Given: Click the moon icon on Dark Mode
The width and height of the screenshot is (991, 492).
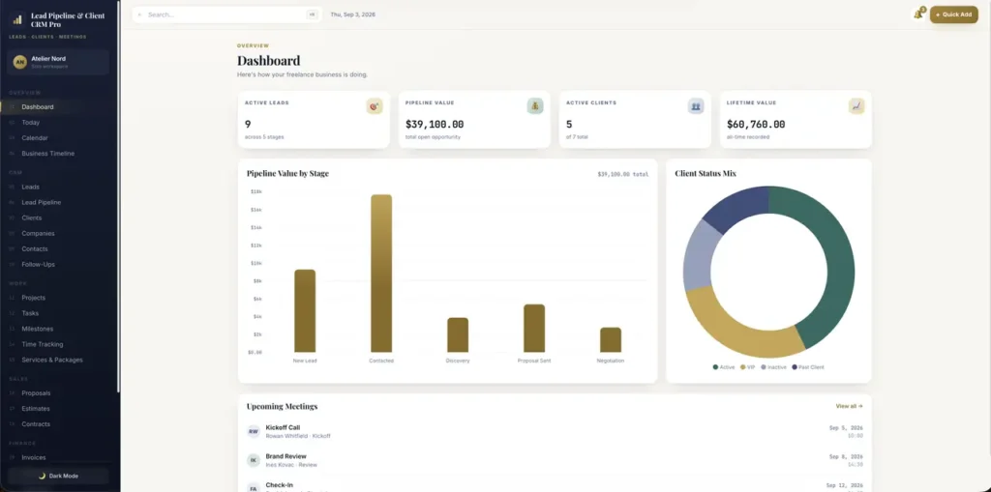Looking at the screenshot, I should [x=43, y=476].
